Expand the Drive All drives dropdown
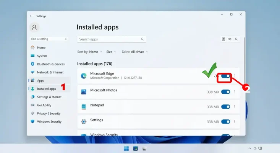This screenshot has height=153, width=280. click(135, 52)
